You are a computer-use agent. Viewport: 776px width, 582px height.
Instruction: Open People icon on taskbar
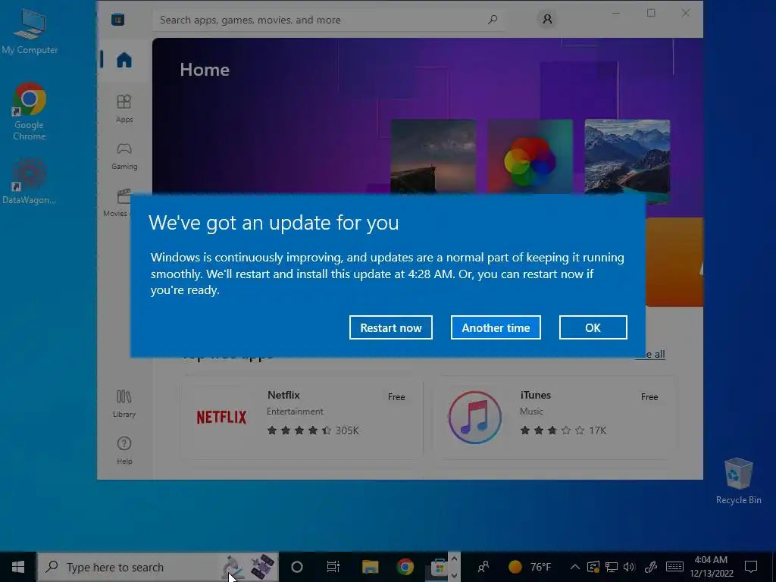[483, 567]
